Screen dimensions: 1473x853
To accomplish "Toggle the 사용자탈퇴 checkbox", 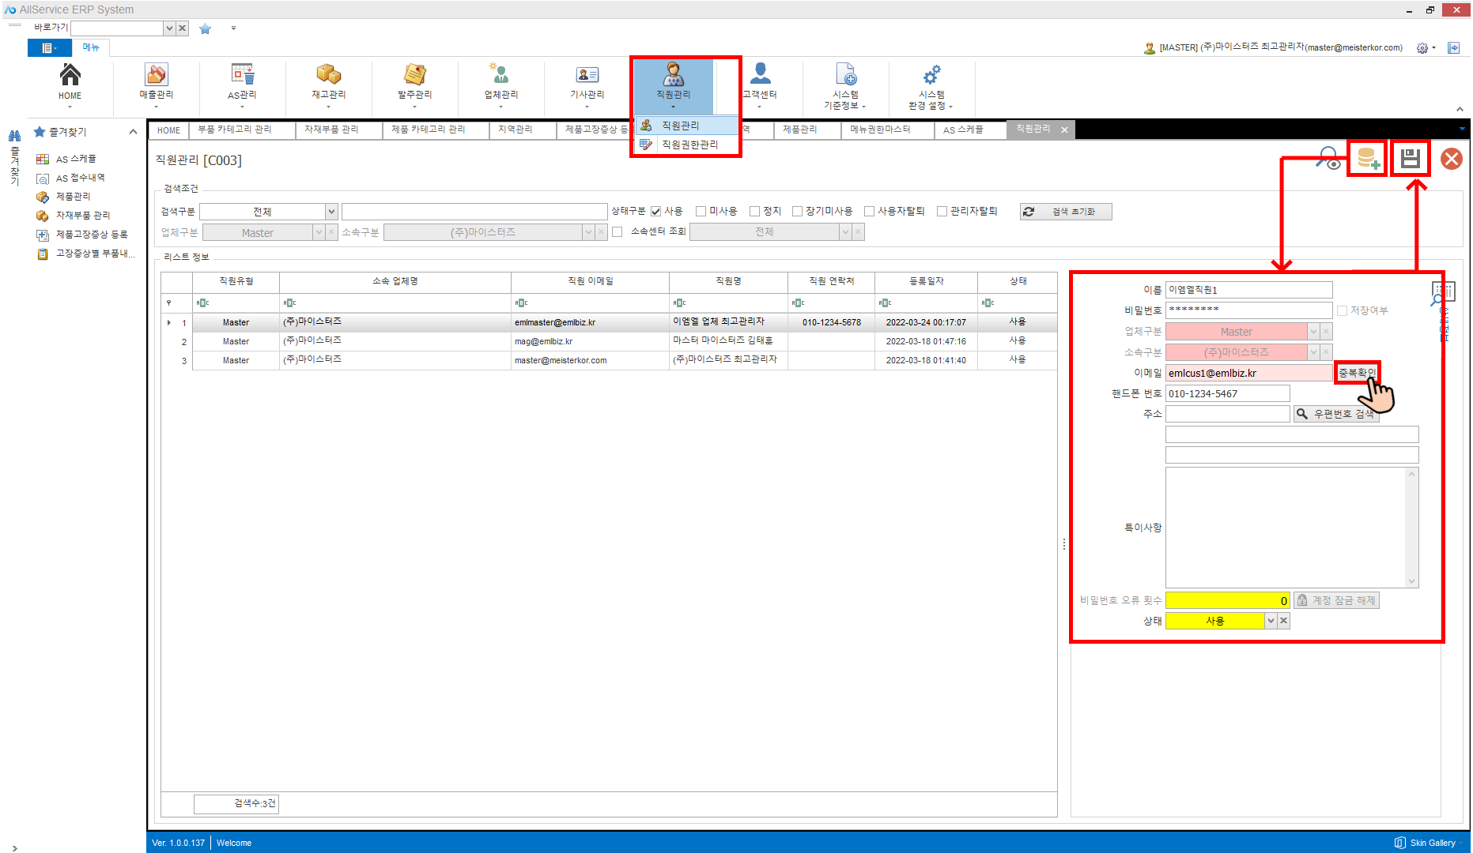I will [x=869, y=212].
